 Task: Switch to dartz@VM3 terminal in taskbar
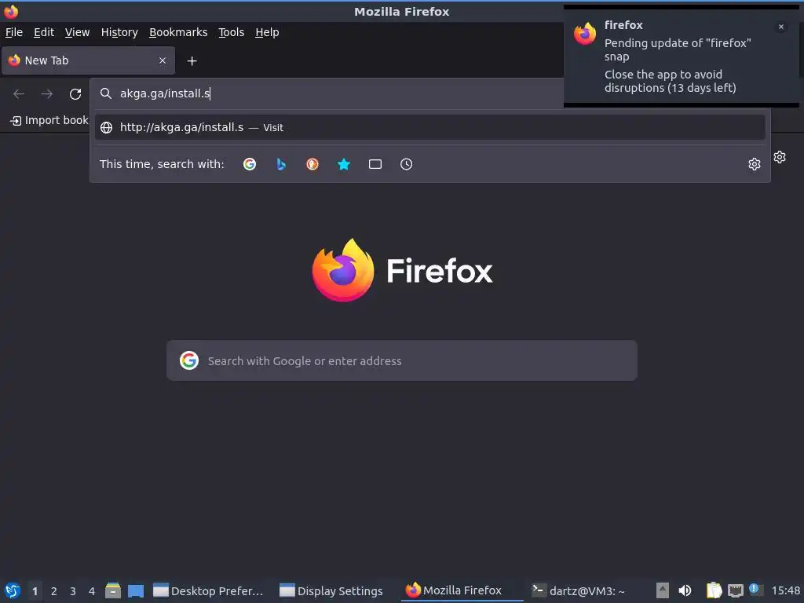579,590
